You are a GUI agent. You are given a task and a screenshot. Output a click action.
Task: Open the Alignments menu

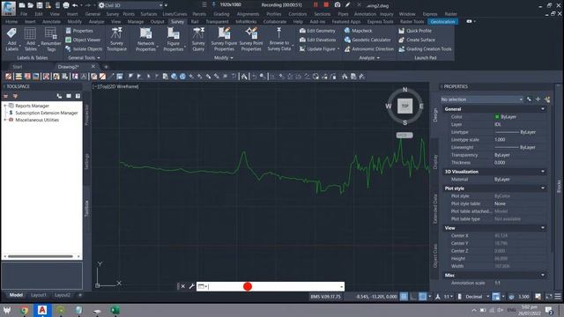[248, 14]
